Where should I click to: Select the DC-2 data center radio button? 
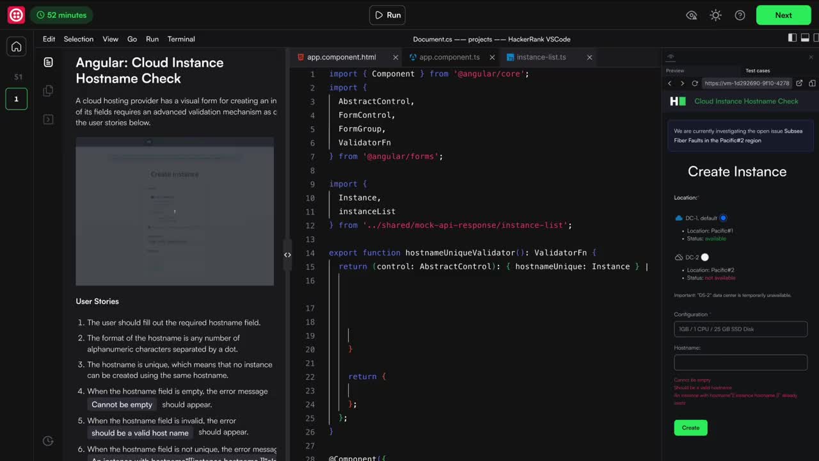(x=704, y=257)
